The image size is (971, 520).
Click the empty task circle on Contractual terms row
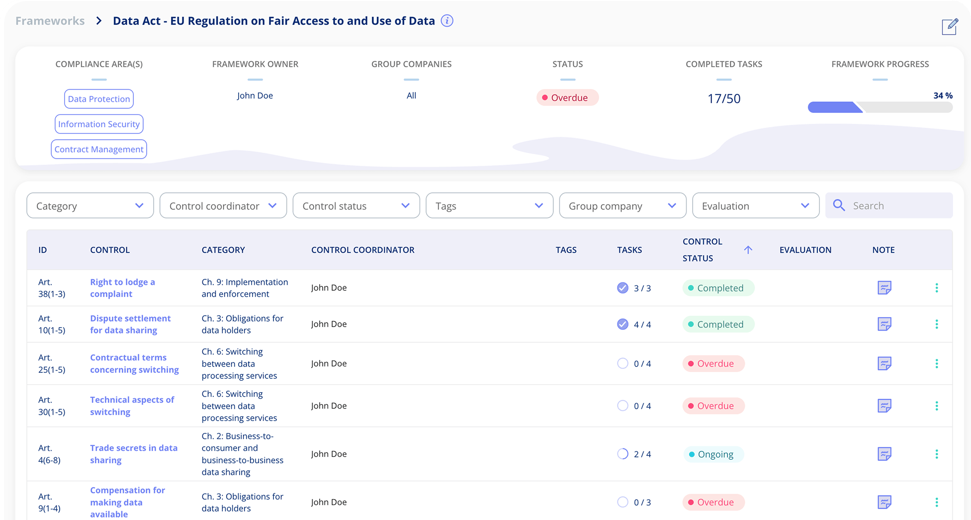click(622, 363)
